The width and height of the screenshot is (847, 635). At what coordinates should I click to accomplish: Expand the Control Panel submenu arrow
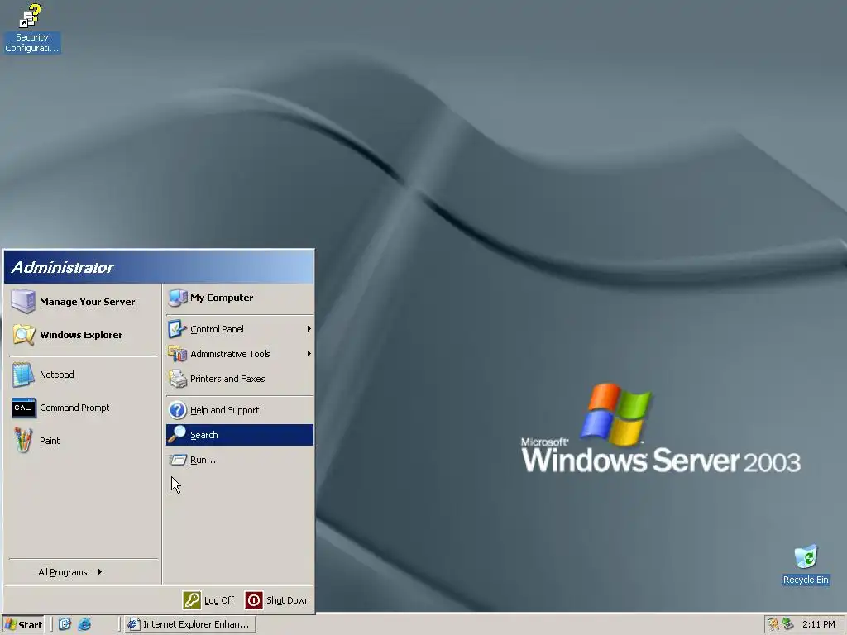tap(309, 329)
